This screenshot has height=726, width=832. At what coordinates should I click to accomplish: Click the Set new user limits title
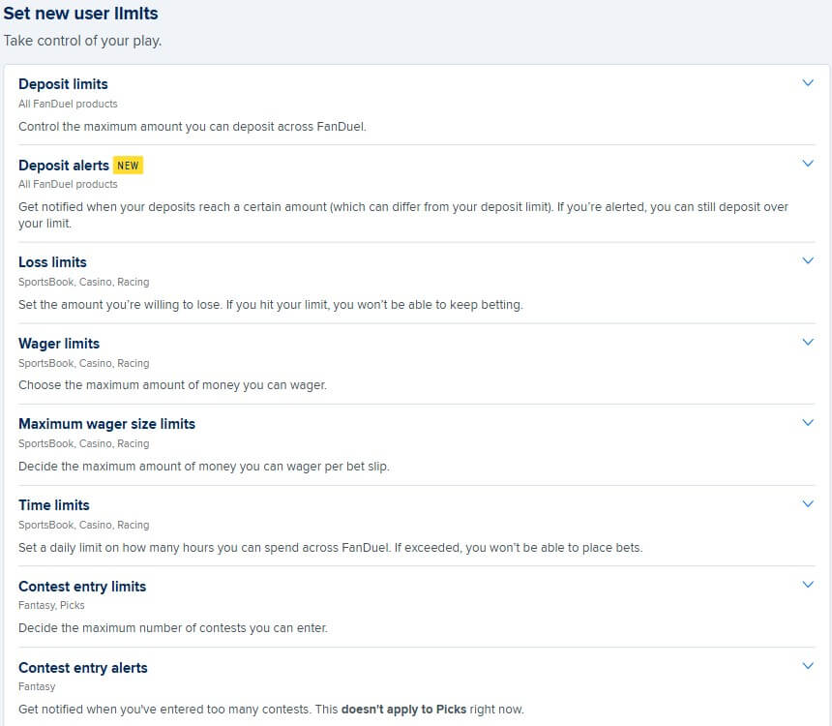80,14
